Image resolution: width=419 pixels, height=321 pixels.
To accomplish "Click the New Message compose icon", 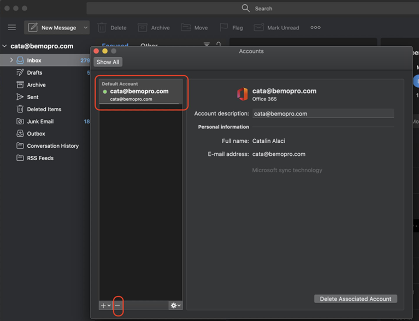I will [x=33, y=27].
